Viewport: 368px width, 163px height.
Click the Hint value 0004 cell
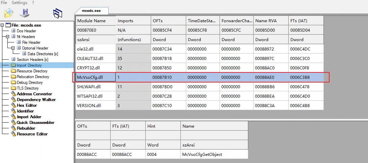click(163, 154)
